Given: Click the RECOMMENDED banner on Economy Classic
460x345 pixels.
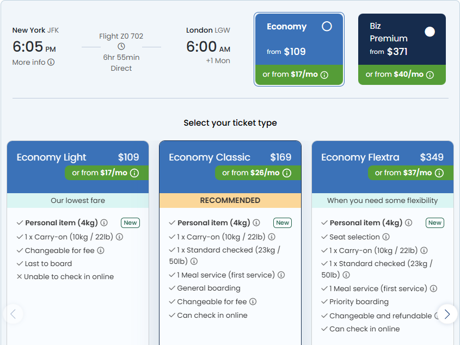Looking at the screenshot, I should [x=230, y=200].
